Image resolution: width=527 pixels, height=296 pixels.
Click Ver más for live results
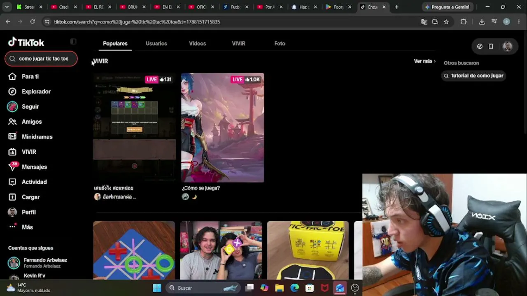[x=425, y=61]
